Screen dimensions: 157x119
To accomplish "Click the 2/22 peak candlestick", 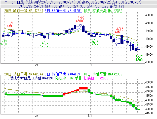I will 81,25.
